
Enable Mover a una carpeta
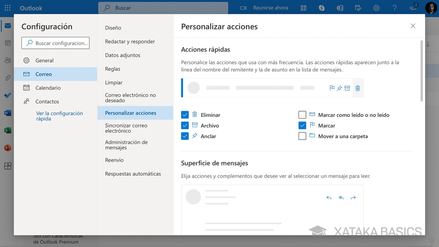coord(302,136)
